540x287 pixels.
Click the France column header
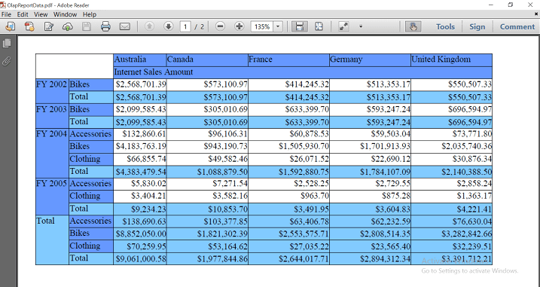point(288,60)
